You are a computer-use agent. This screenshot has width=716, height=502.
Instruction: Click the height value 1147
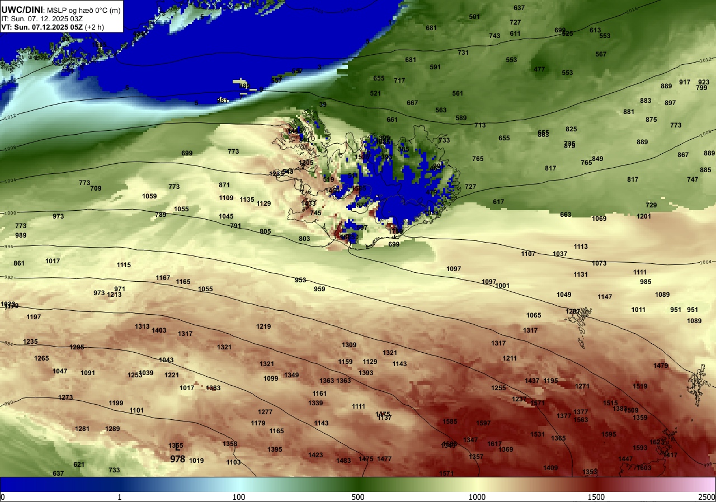[x=605, y=297]
